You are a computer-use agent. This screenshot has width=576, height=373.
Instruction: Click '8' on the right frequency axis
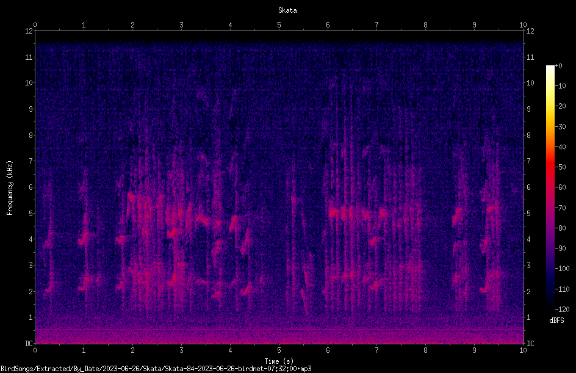[x=528, y=136]
